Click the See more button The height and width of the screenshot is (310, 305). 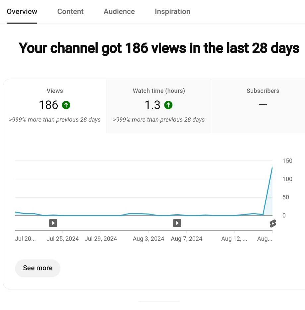click(37, 268)
